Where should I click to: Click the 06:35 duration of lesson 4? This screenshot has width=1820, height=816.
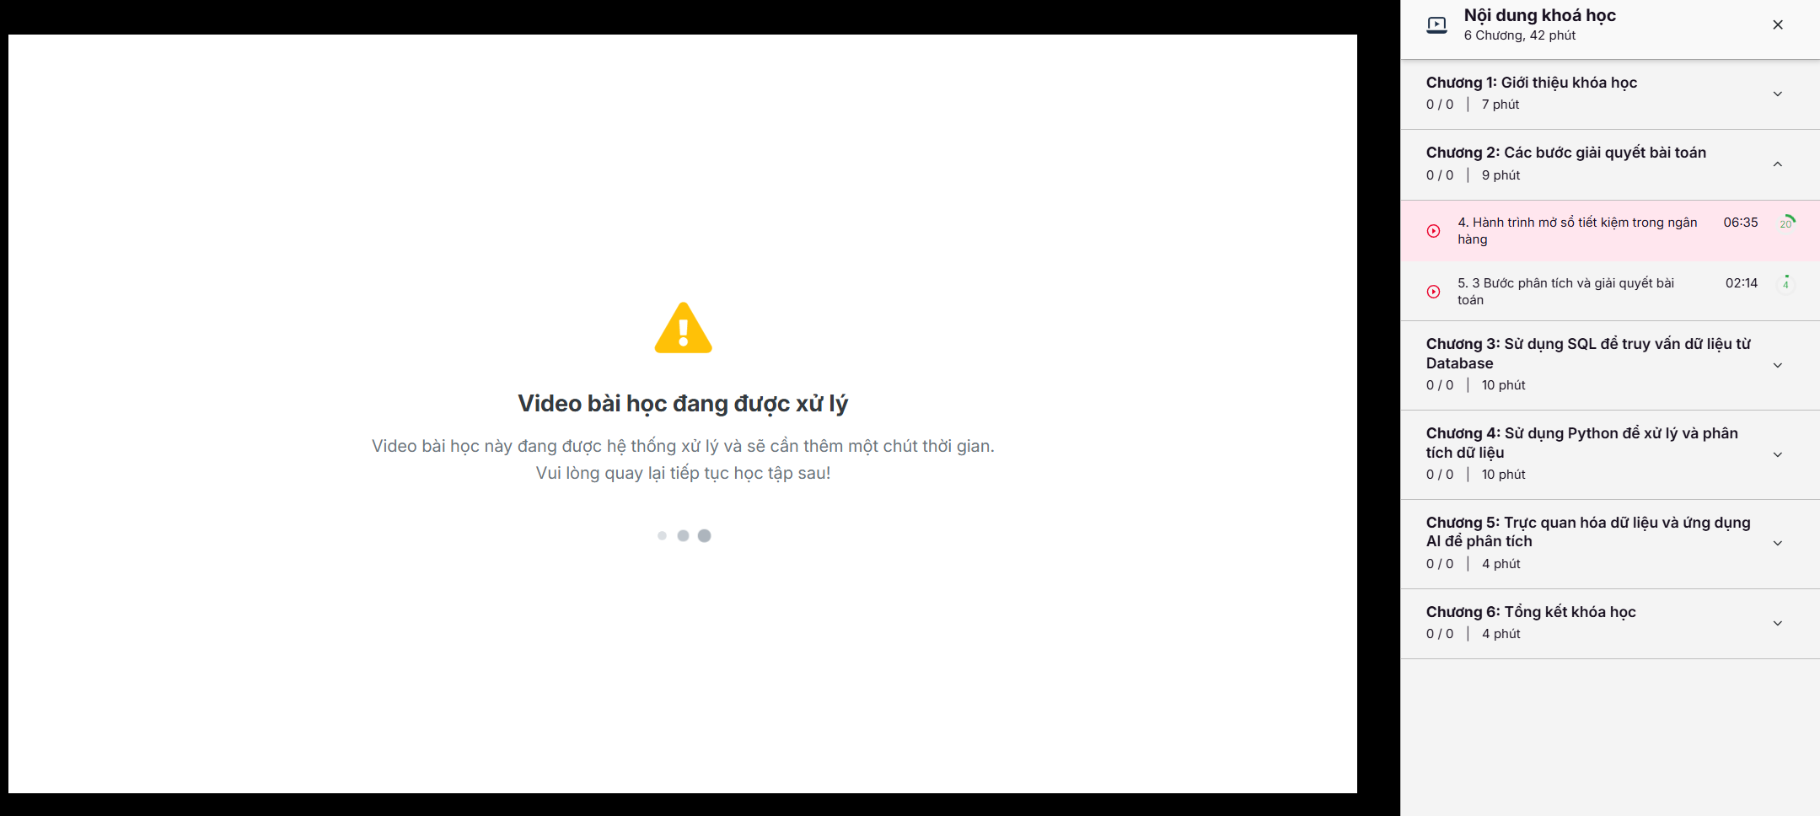[1741, 223]
